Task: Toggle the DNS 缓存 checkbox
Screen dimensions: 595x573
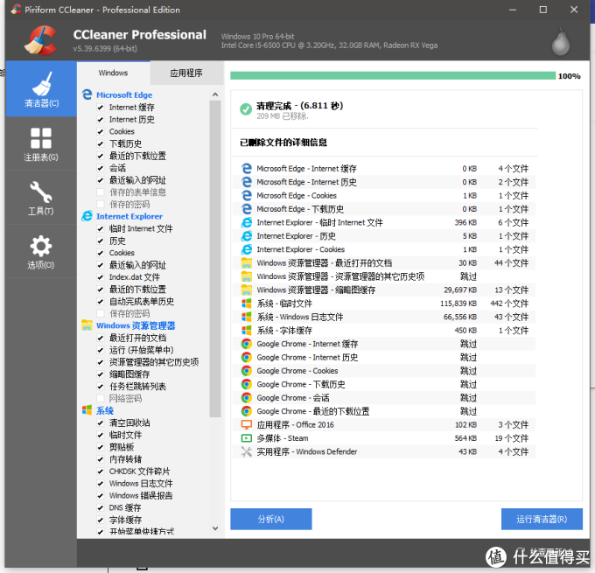Action: (100, 507)
